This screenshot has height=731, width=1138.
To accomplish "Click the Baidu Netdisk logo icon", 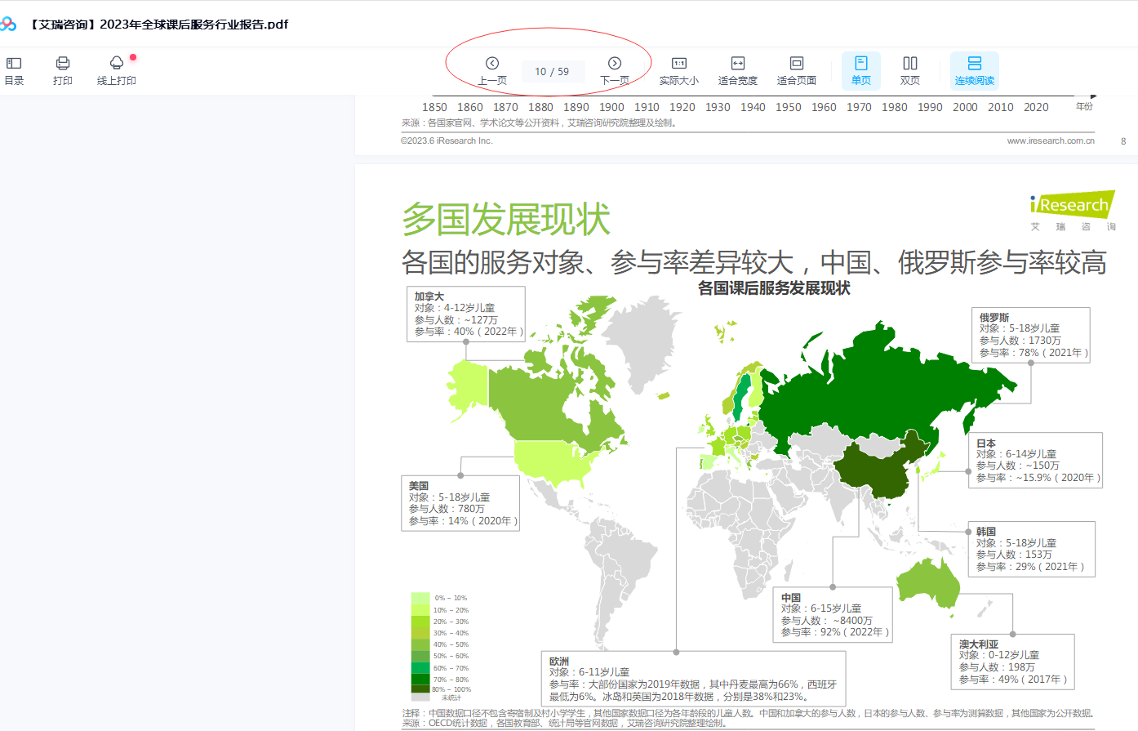I will point(8,24).
